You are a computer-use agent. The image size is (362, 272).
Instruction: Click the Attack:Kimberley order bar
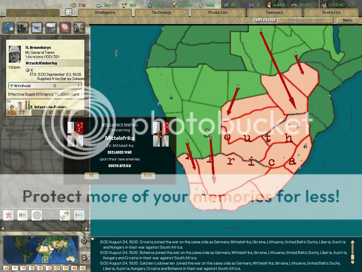click(55, 63)
